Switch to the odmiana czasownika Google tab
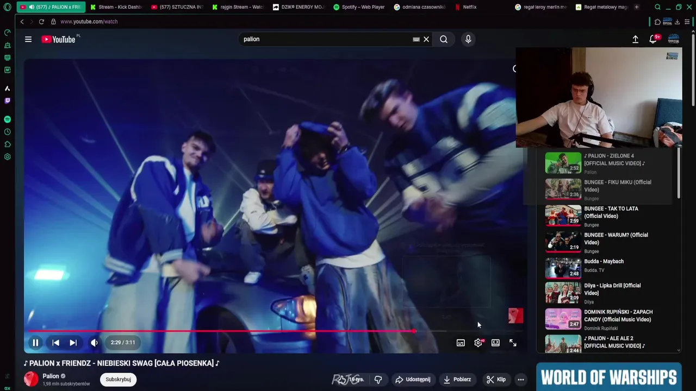This screenshot has width=696, height=391. pyautogui.click(x=420, y=7)
